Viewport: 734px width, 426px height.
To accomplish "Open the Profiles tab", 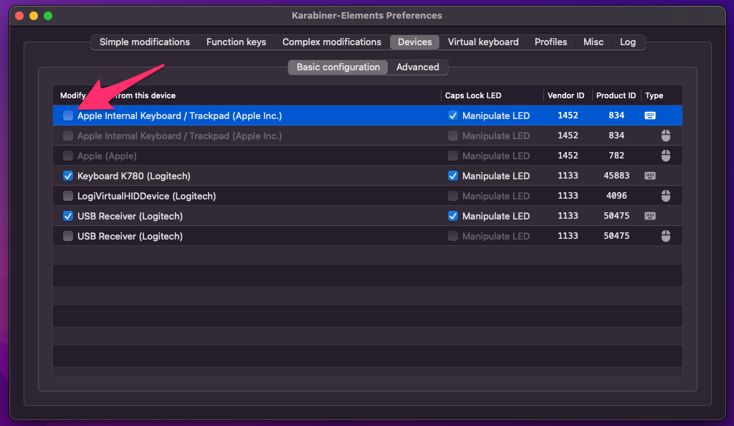I will [550, 42].
